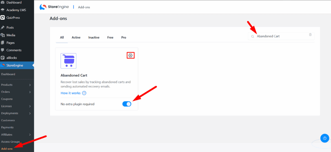The width and height of the screenshot is (331, 152).
Task: Switch to the Active tab
Action: pyautogui.click(x=76, y=37)
